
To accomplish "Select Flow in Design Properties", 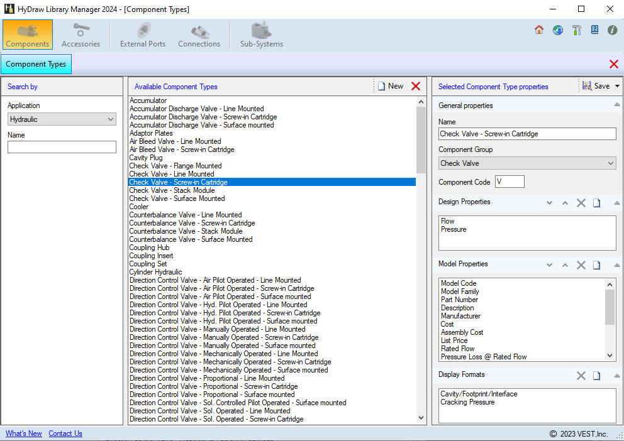I will 448,221.
